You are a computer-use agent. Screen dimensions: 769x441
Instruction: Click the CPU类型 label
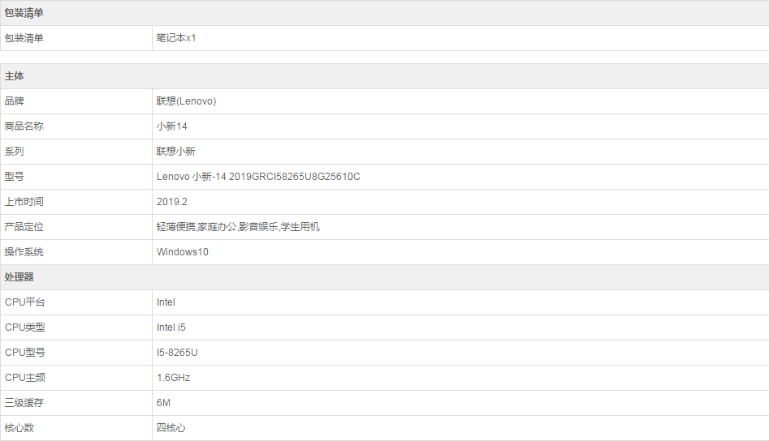coord(25,328)
